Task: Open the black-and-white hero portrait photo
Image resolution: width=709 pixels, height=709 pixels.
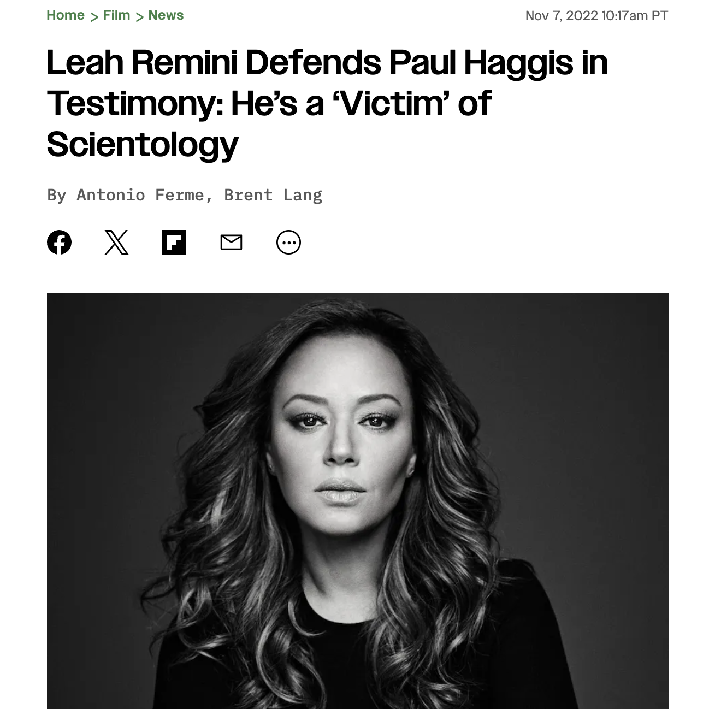Action: (358, 500)
